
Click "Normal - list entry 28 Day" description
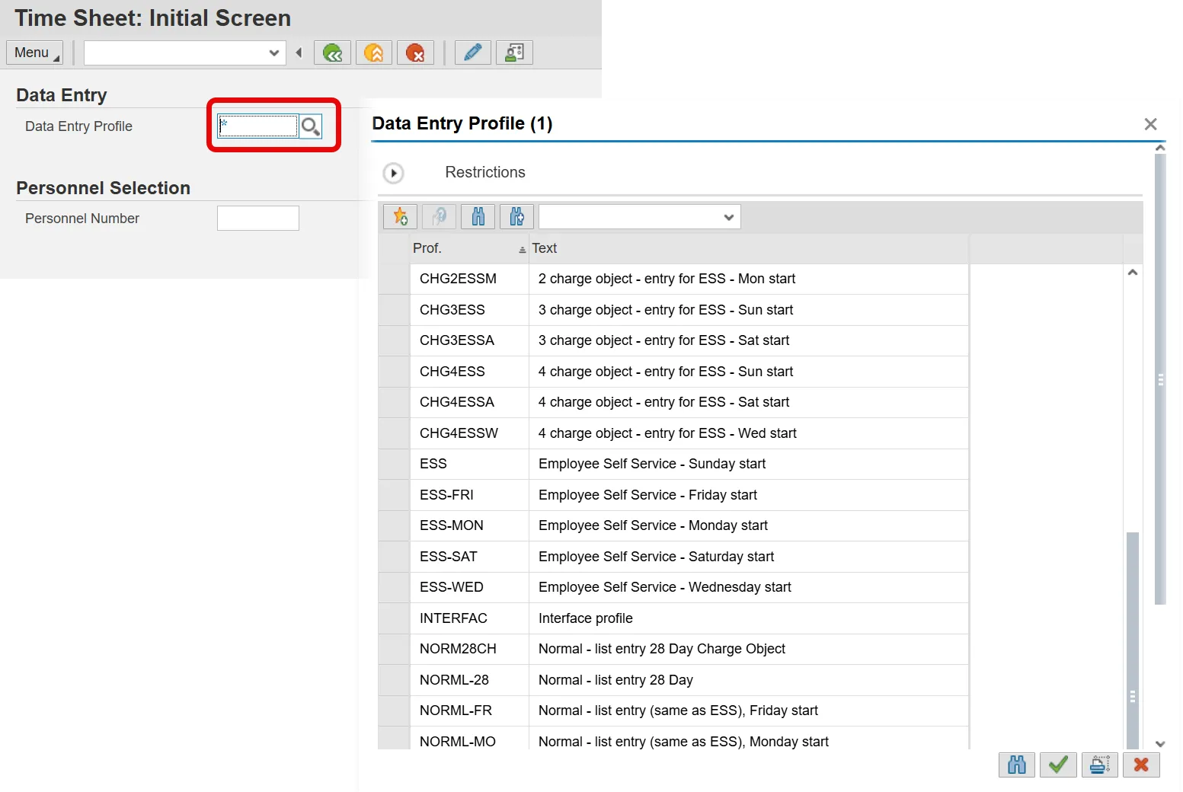pyautogui.click(x=615, y=680)
